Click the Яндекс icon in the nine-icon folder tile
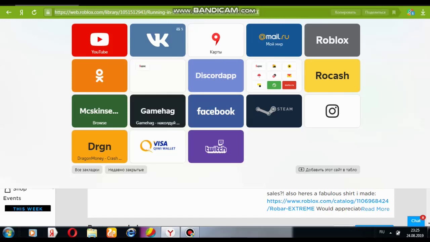 pos(259,66)
